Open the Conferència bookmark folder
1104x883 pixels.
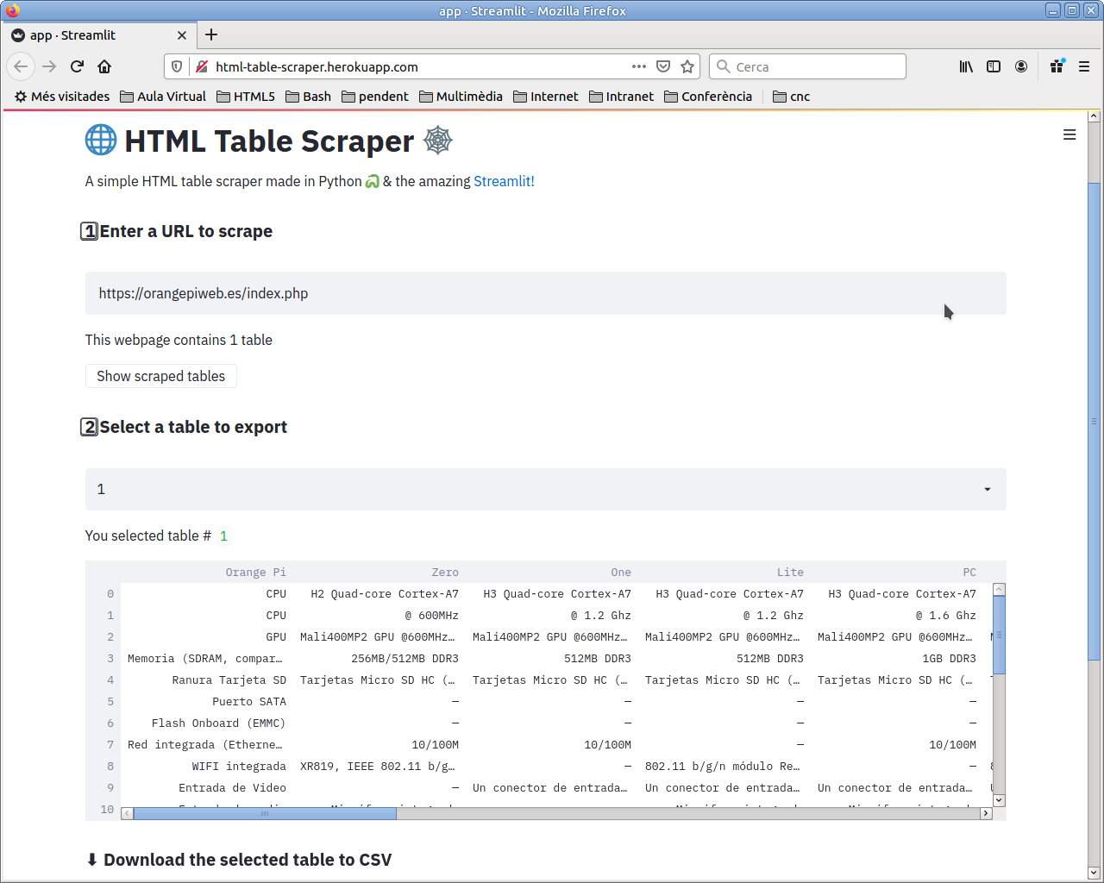pyautogui.click(x=708, y=97)
